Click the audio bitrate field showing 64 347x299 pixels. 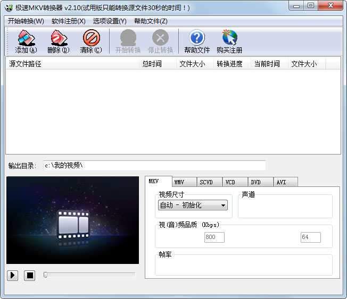(x=310, y=237)
